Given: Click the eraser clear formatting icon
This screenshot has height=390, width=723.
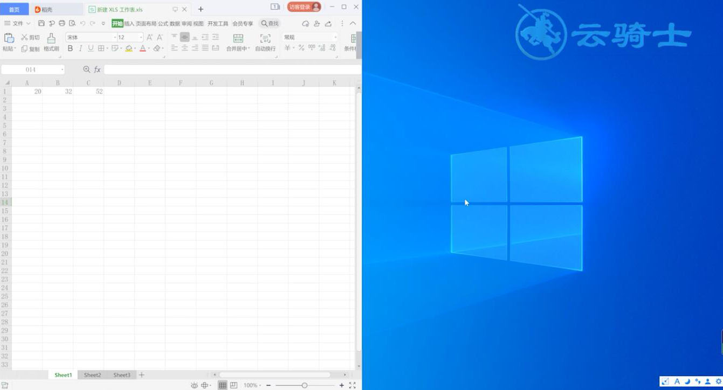Looking at the screenshot, I should [157, 48].
